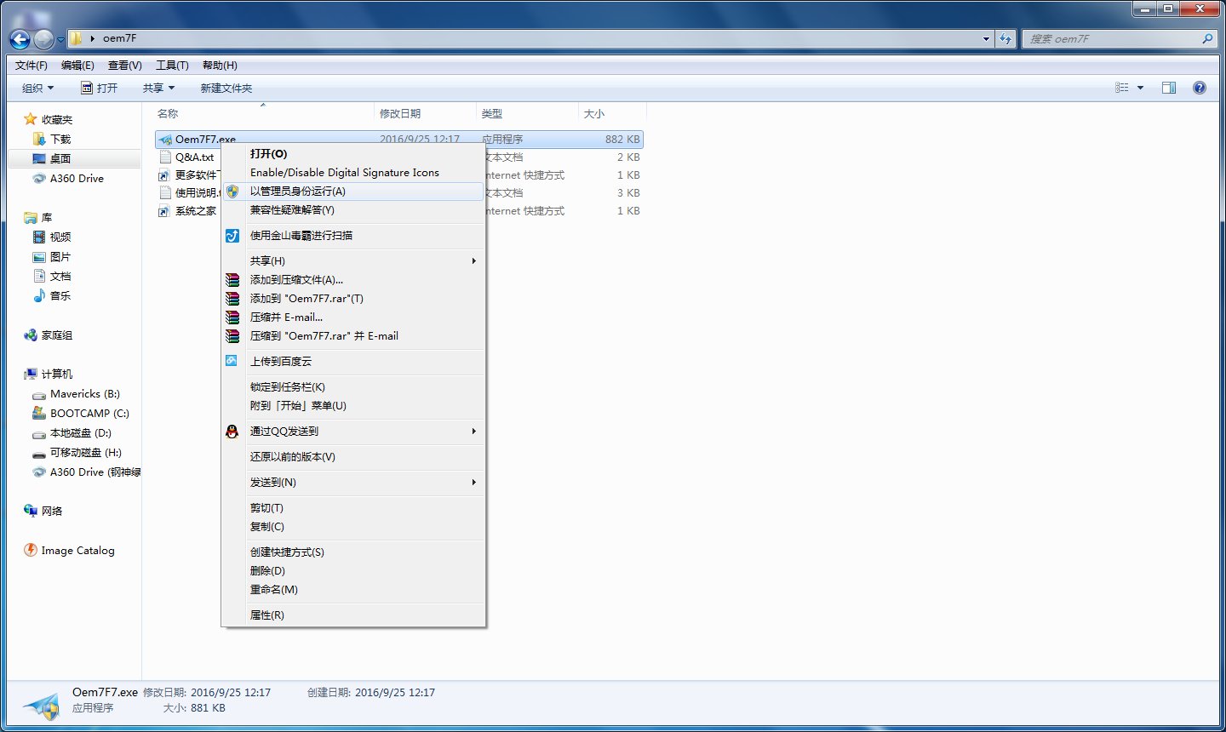
Task: Select 属性(R) in the context menu
Action: click(x=268, y=615)
